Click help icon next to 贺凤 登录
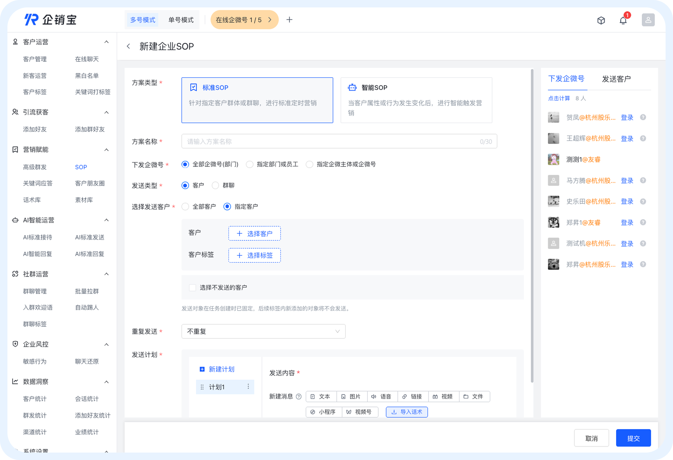 click(x=643, y=117)
